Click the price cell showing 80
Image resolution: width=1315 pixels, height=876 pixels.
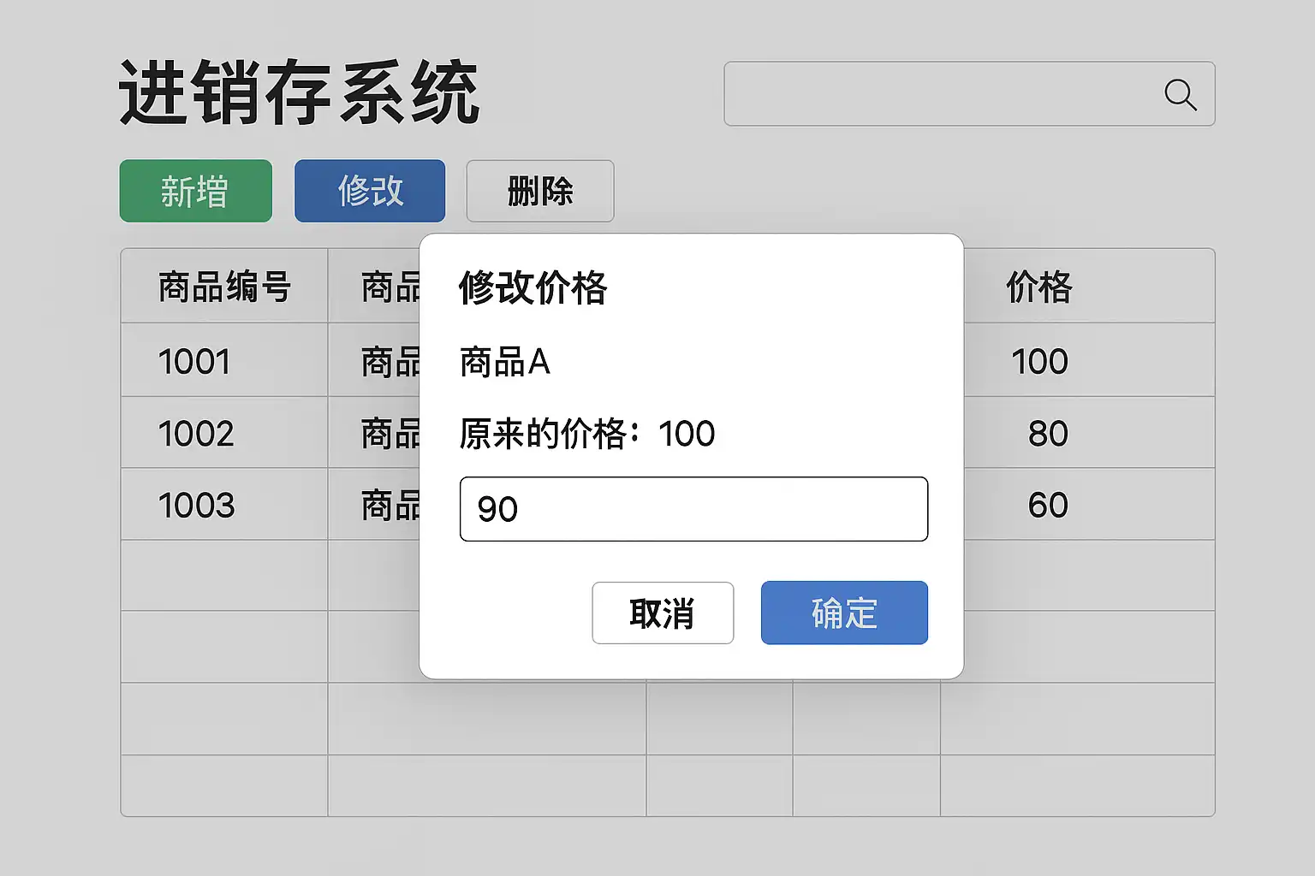[x=1048, y=433]
